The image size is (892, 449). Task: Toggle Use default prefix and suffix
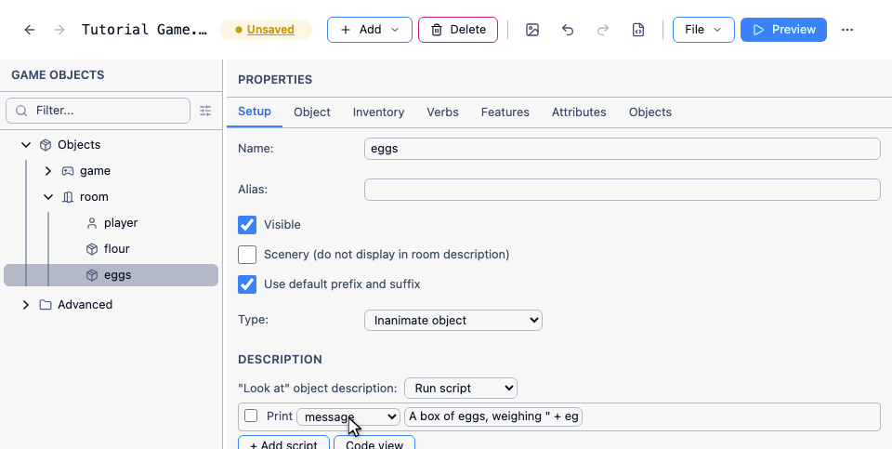[x=247, y=284]
